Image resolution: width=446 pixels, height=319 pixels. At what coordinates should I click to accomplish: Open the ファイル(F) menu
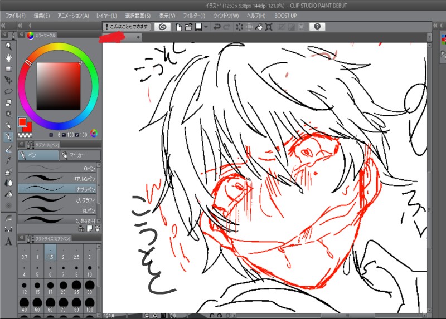[x=16, y=16]
